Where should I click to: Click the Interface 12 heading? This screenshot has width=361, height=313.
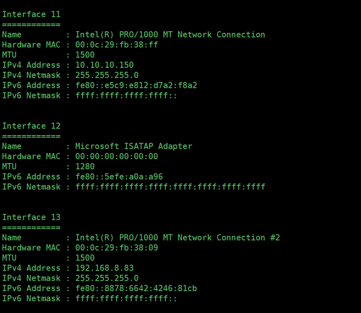tap(31, 126)
